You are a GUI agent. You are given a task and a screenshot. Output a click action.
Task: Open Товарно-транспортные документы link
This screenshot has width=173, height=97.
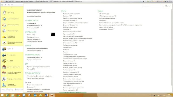pyautogui.click(x=37, y=48)
